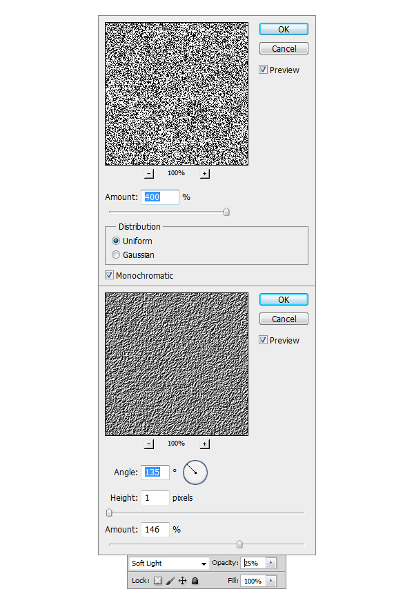
Task: Confirm Add Noise with OK button
Action: (x=284, y=30)
